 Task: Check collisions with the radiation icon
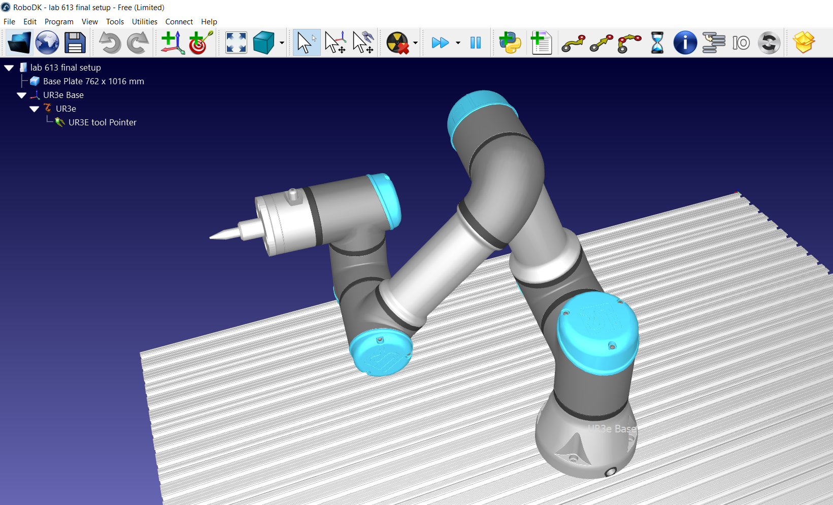[397, 43]
